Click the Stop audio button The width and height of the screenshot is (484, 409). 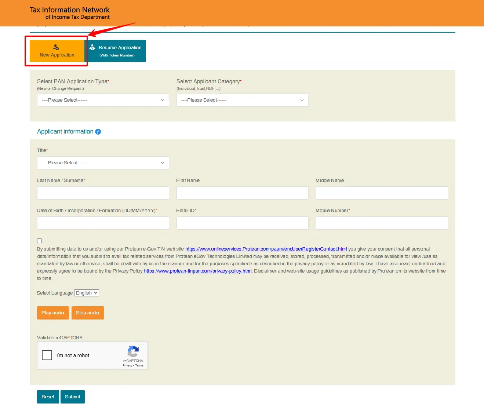pyautogui.click(x=87, y=313)
